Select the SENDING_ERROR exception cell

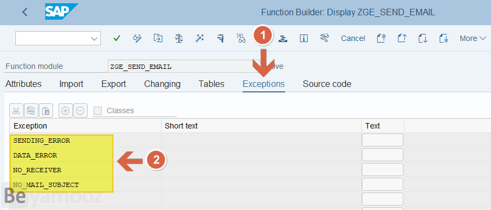(x=85, y=140)
